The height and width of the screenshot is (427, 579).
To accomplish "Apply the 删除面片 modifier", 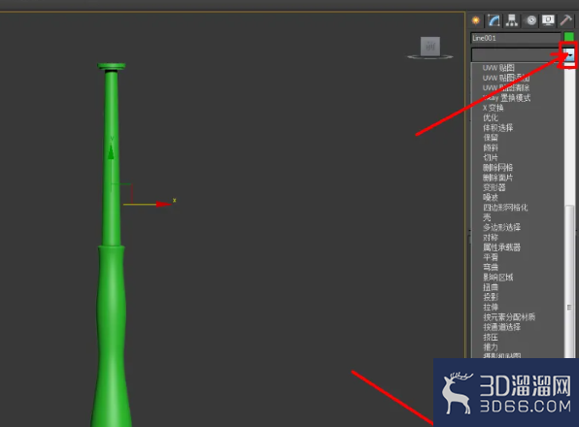I will click(x=497, y=178).
